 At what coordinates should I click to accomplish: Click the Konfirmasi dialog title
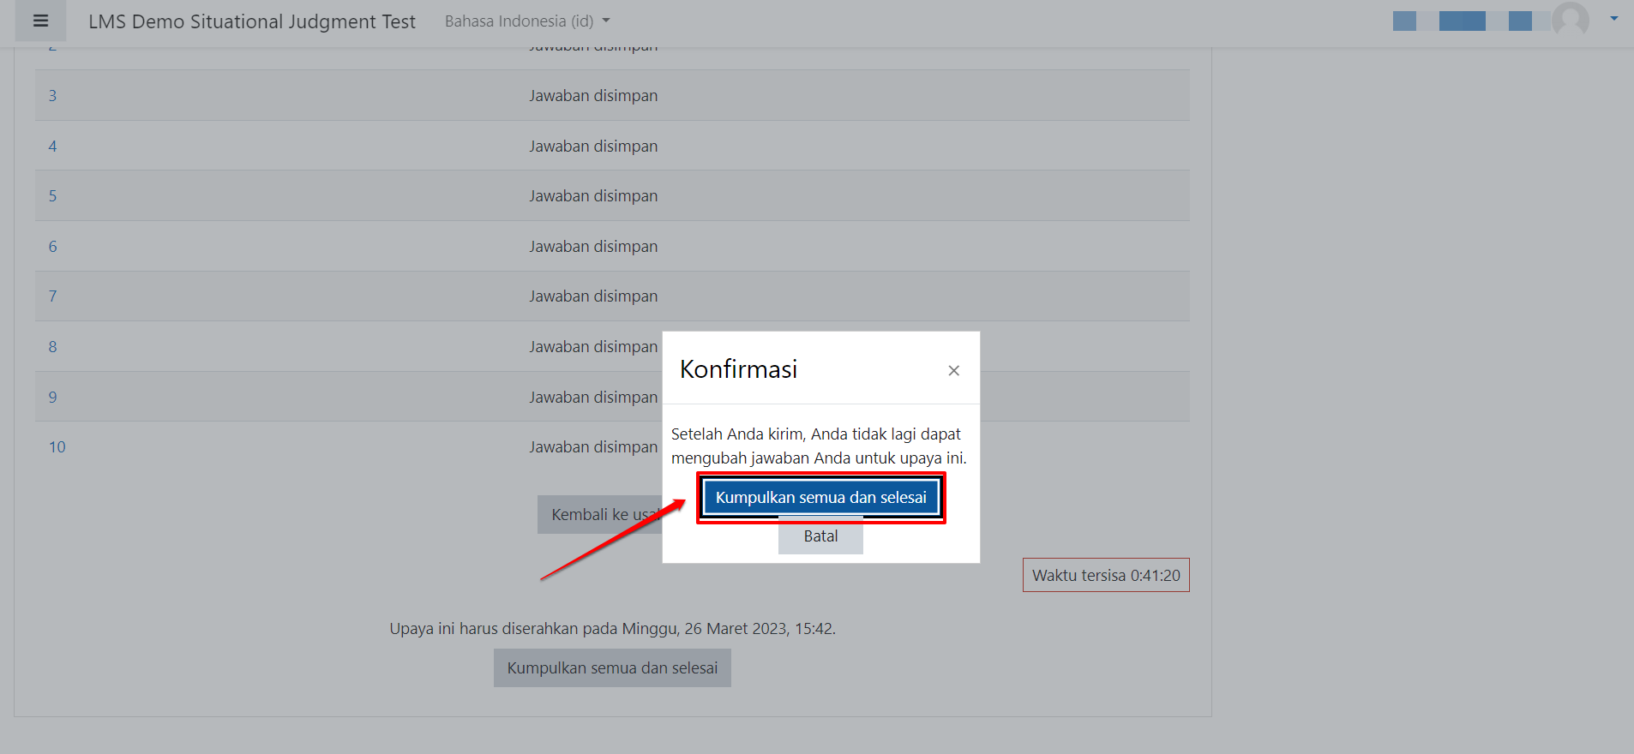point(738,368)
